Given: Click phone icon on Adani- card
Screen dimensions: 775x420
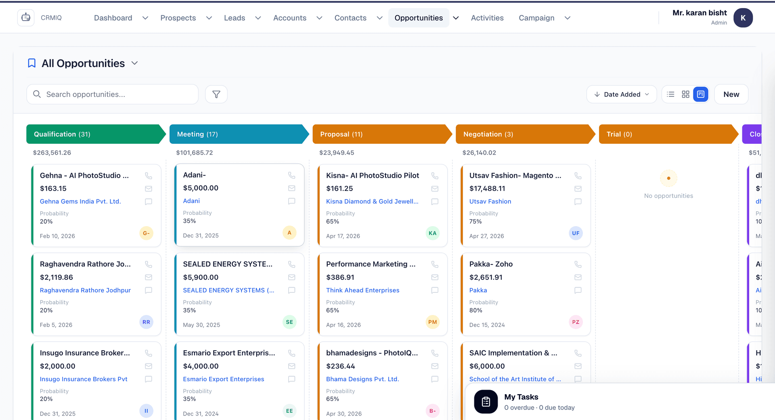Looking at the screenshot, I should [x=292, y=175].
